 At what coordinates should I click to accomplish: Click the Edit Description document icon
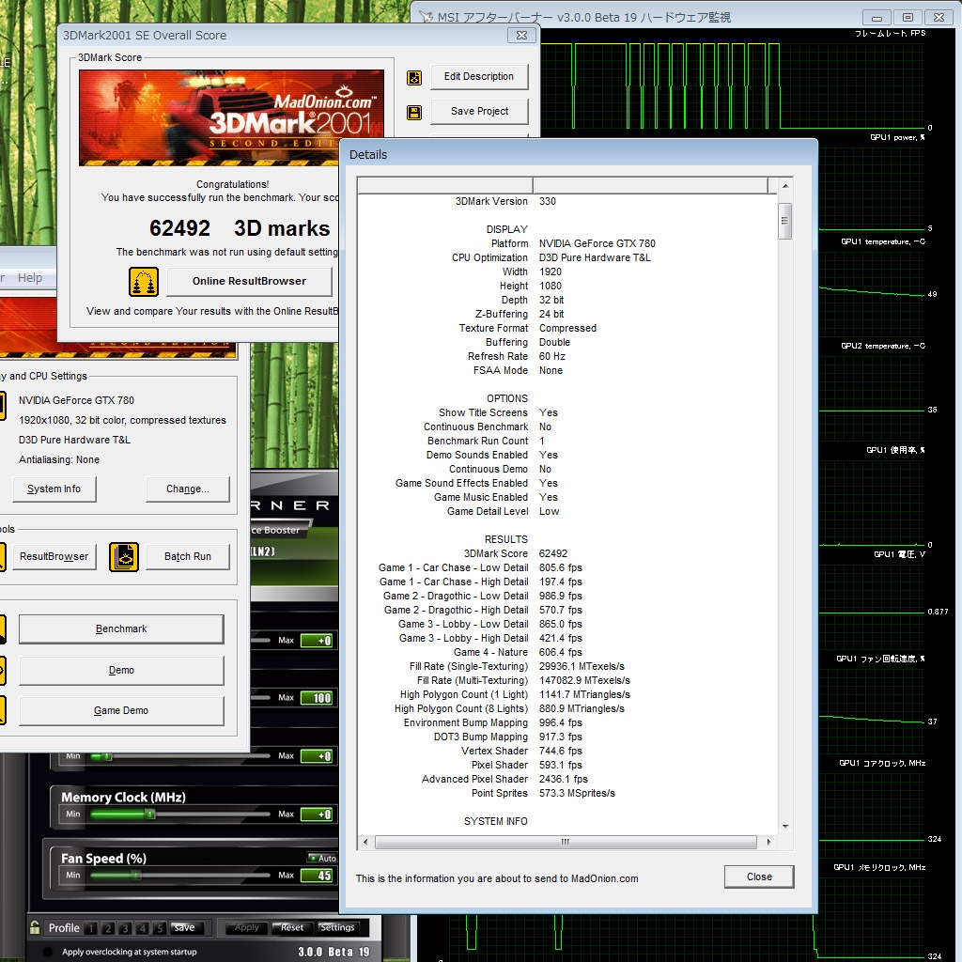coord(414,77)
